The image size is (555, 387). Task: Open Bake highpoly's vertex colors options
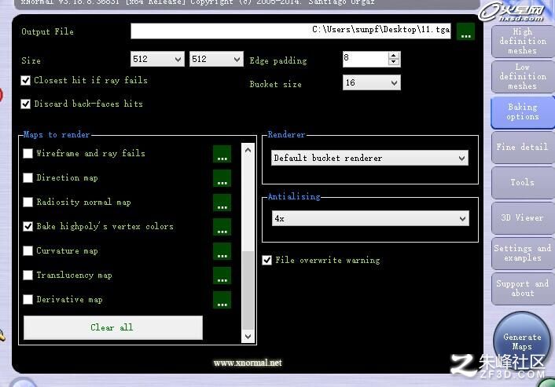(x=222, y=227)
